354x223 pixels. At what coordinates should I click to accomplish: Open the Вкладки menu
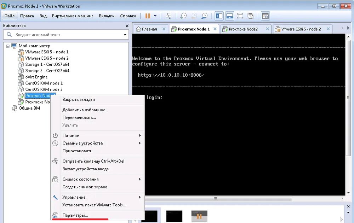click(x=107, y=16)
